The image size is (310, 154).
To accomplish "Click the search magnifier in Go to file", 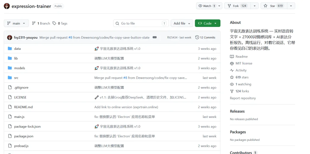I will coord(117,23).
